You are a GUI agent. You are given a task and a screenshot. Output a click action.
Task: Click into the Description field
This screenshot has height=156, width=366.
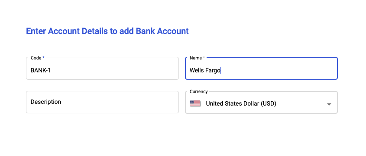coord(102,102)
